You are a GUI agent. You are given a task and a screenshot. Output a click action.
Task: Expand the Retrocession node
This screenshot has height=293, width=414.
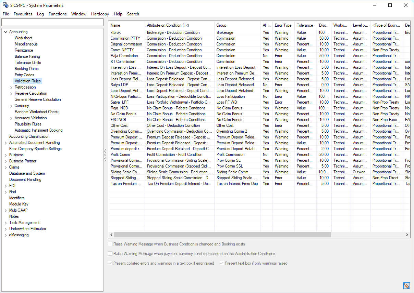click(10, 87)
